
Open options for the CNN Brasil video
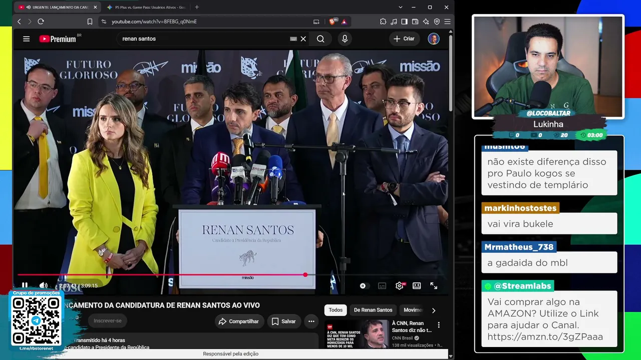coord(439,325)
